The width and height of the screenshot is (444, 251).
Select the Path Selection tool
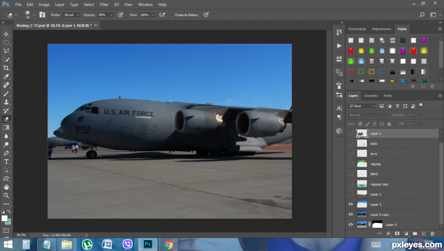[6, 170]
